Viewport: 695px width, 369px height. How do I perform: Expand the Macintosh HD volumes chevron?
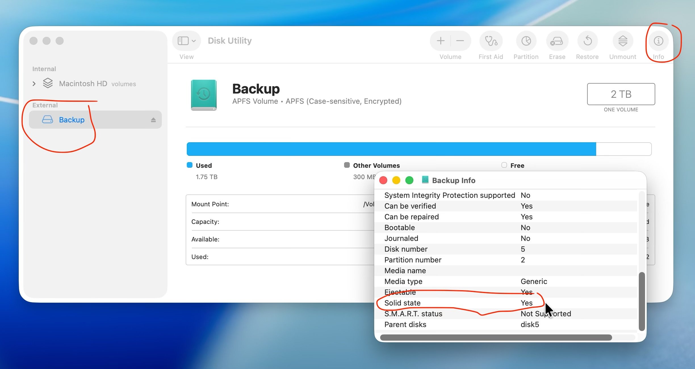click(34, 84)
